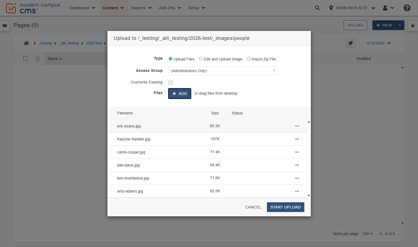Screen dimensions: 418x247
Task: Open the global search magnifier icon
Action: click(x=317, y=8)
